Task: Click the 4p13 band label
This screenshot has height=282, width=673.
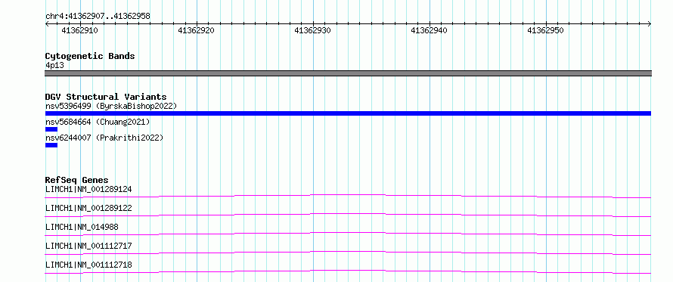Action: [x=54, y=66]
